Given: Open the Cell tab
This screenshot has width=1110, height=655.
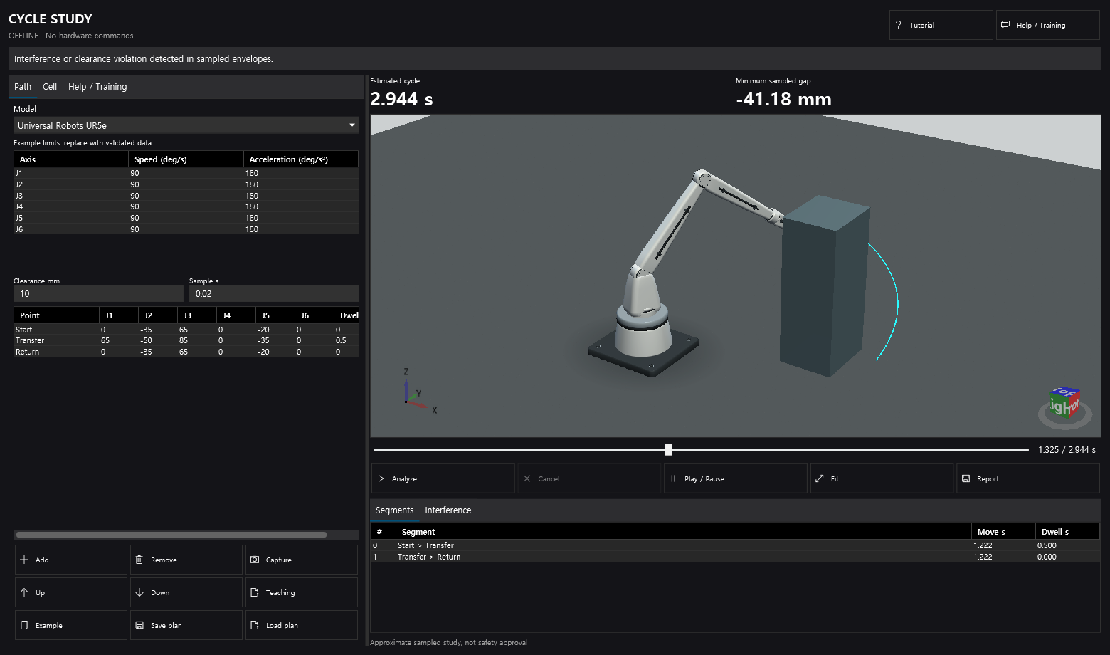Looking at the screenshot, I should 50,87.
